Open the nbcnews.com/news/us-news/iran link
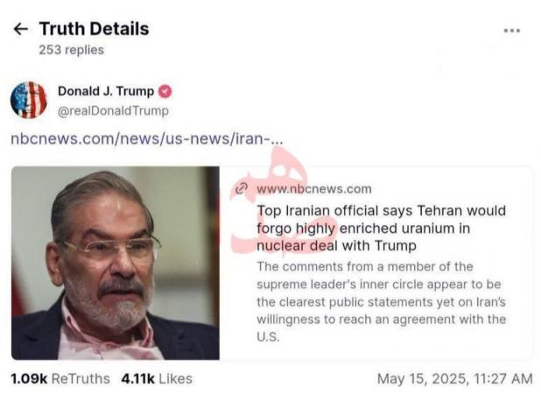Image resolution: width=541 pixels, height=394 pixels. click(147, 140)
